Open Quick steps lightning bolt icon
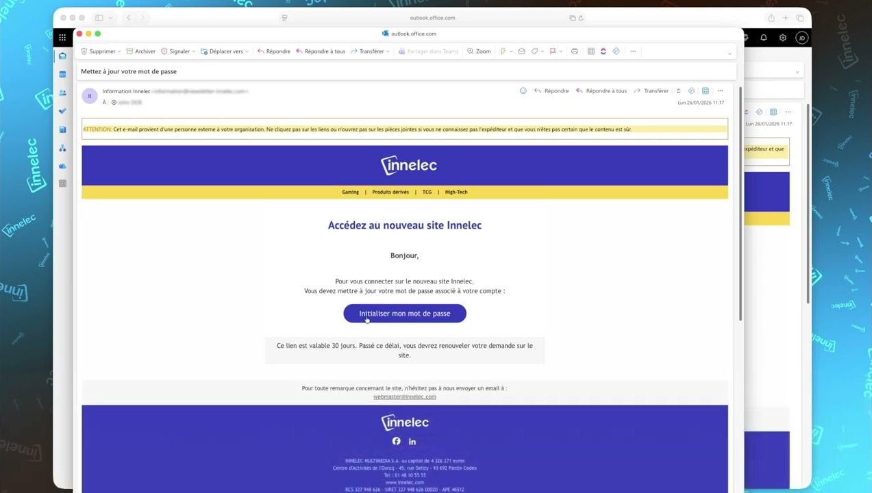The image size is (872, 493). point(503,51)
